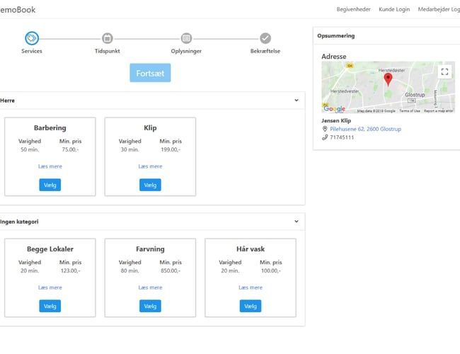
Task: Click the Oplysninger step label
Action: point(186,51)
